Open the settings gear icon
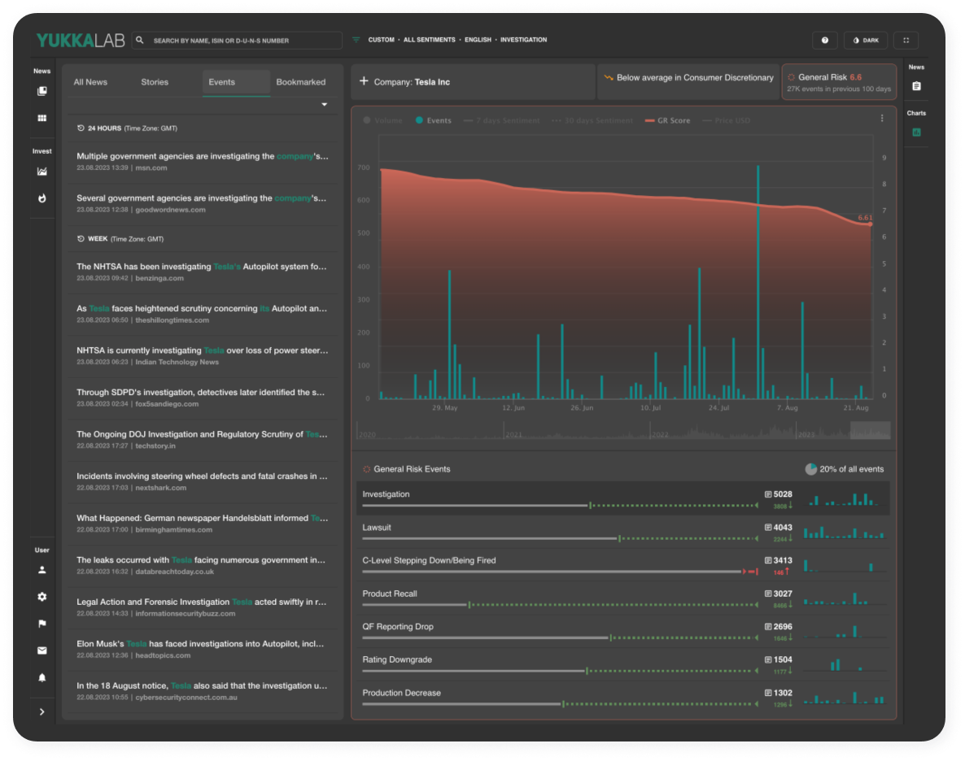The image size is (965, 761). [x=41, y=597]
